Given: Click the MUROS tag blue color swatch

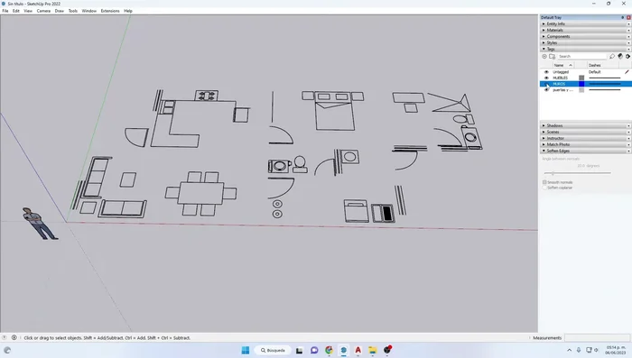Looking at the screenshot, I should [581, 84].
